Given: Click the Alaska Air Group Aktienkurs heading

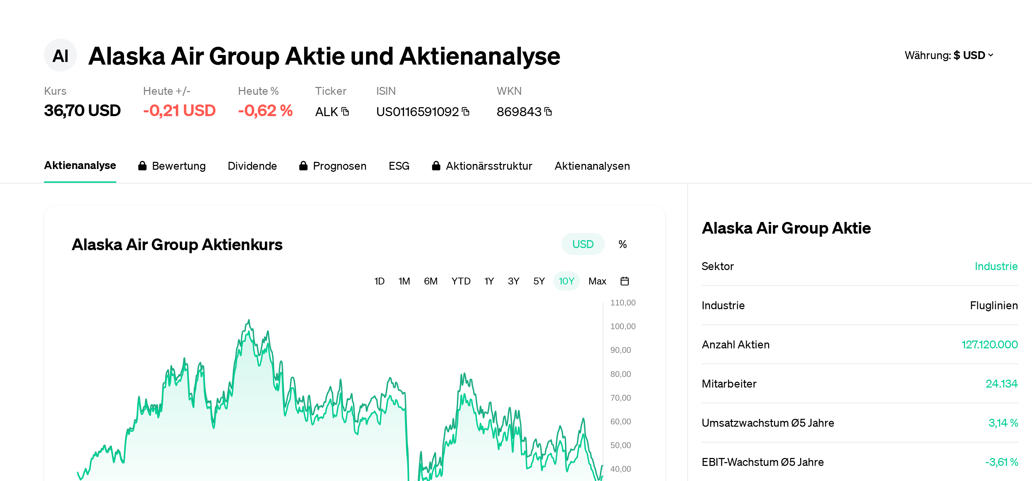Looking at the screenshot, I should 177,245.
